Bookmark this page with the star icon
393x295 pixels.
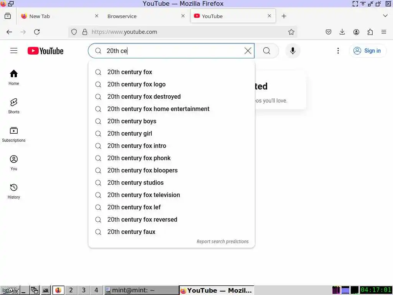click(291, 32)
